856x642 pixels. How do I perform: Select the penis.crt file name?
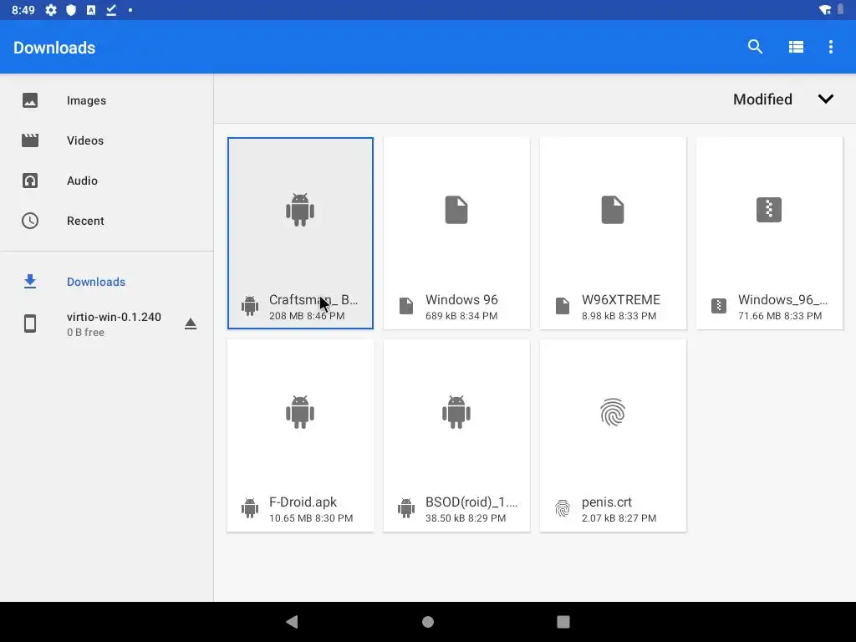[607, 502]
